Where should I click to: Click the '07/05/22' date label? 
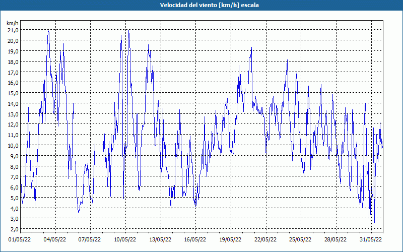(90, 240)
